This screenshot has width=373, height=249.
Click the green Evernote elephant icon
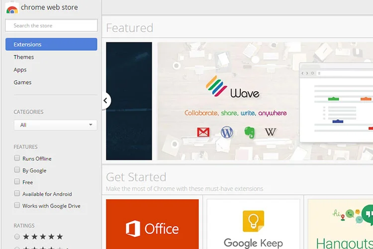click(250, 132)
